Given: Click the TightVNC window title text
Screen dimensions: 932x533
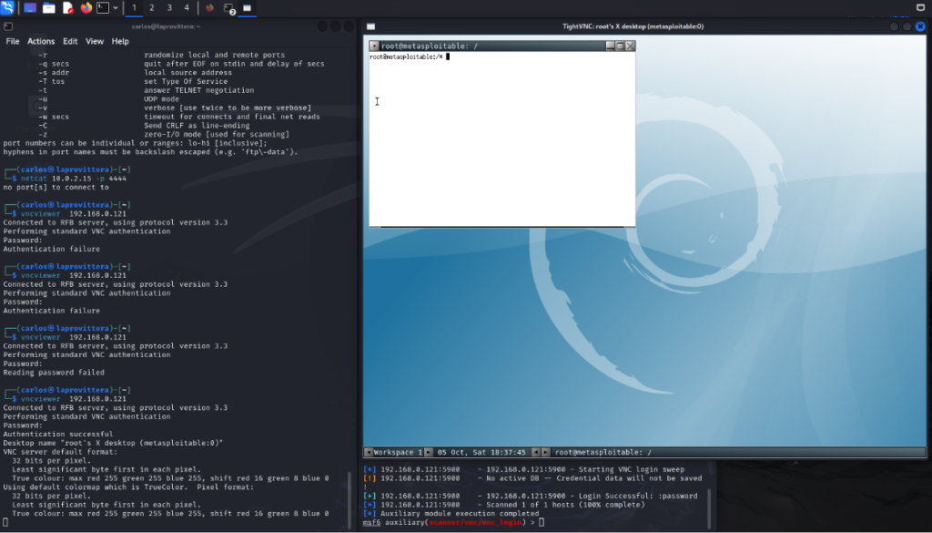Looking at the screenshot, I should (633, 26).
